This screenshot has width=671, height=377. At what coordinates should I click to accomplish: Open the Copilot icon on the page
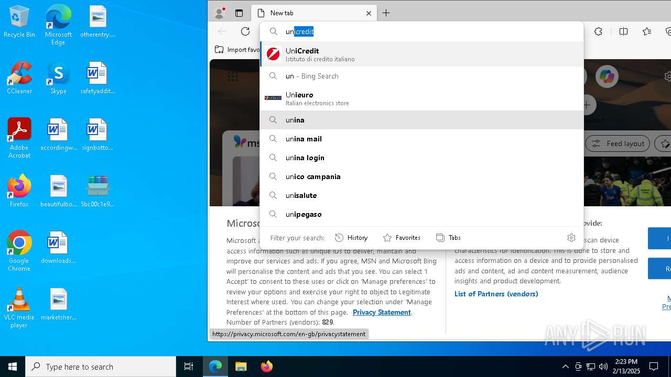click(x=607, y=76)
